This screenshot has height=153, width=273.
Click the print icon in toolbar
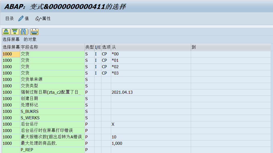[34, 32]
